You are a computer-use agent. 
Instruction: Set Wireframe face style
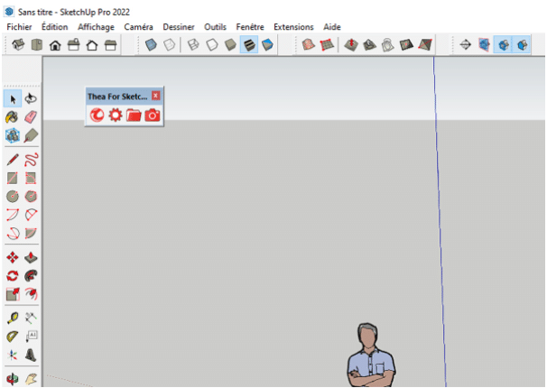coord(193,44)
